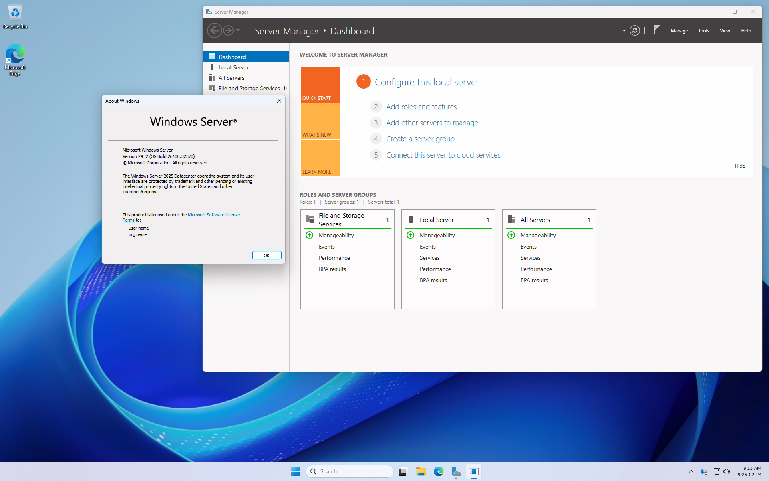Click the Back navigation arrow
769x481 pixels.
point(215,30)
